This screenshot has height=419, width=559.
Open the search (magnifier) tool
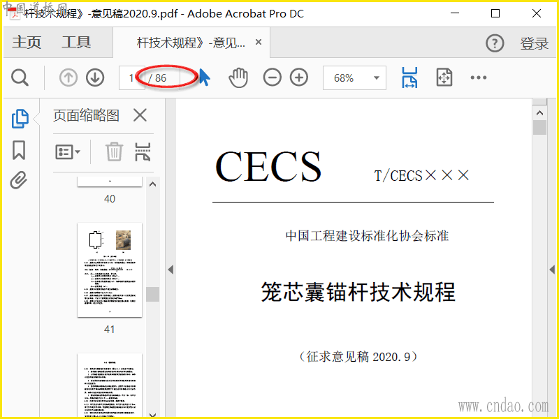tap(20, 78)
